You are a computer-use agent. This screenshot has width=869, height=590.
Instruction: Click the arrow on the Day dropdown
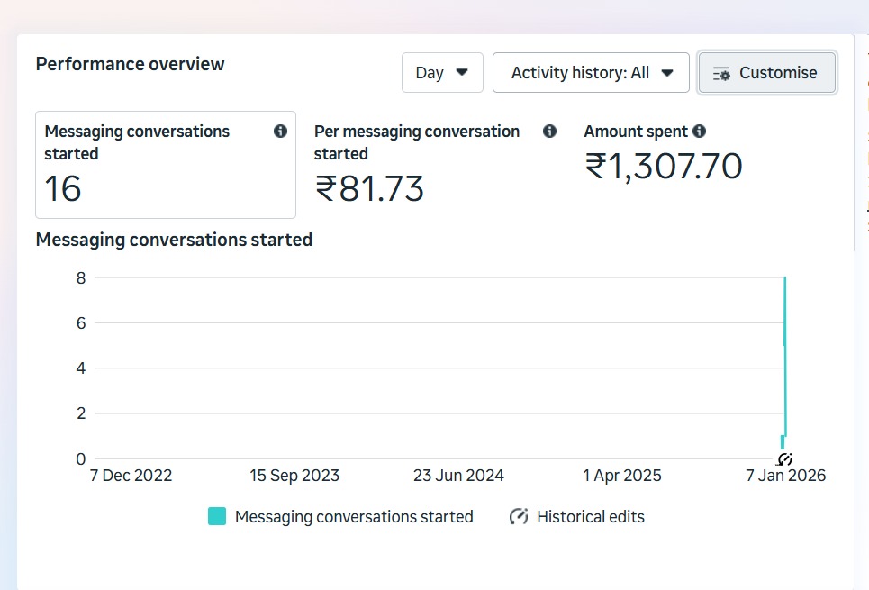click(x=462, y=73)
